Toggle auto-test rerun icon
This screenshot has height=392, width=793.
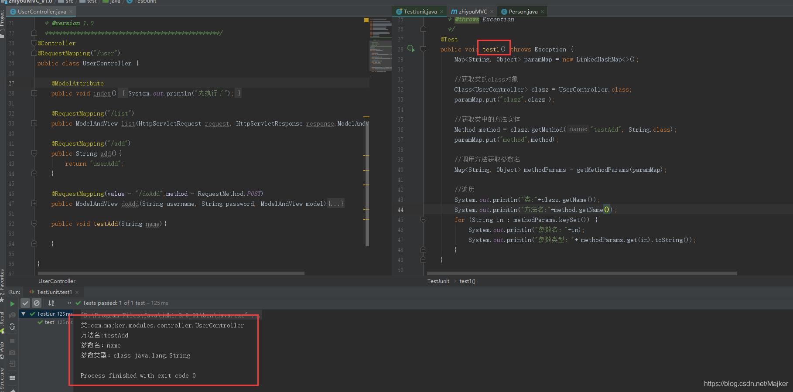pos(12,327)
